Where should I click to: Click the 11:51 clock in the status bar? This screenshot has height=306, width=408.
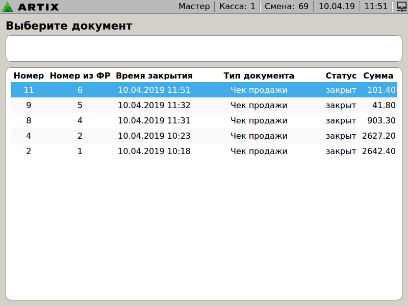click(x=376, y=7)
